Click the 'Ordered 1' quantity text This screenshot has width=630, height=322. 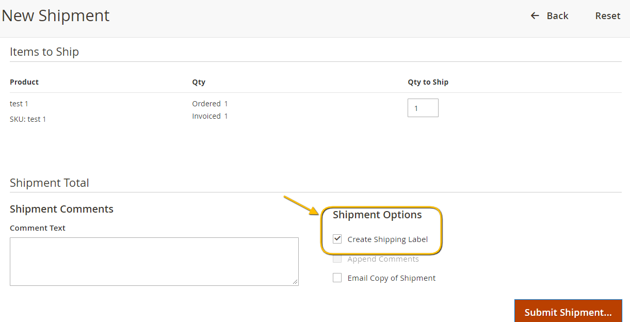(x=210, y=104)
